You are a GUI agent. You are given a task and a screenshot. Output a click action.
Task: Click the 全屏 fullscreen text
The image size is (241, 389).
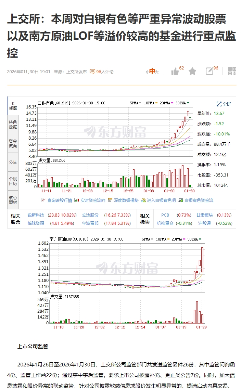tap(227, 104)
